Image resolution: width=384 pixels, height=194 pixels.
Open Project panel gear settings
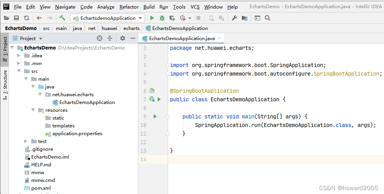tap(123, 38)
